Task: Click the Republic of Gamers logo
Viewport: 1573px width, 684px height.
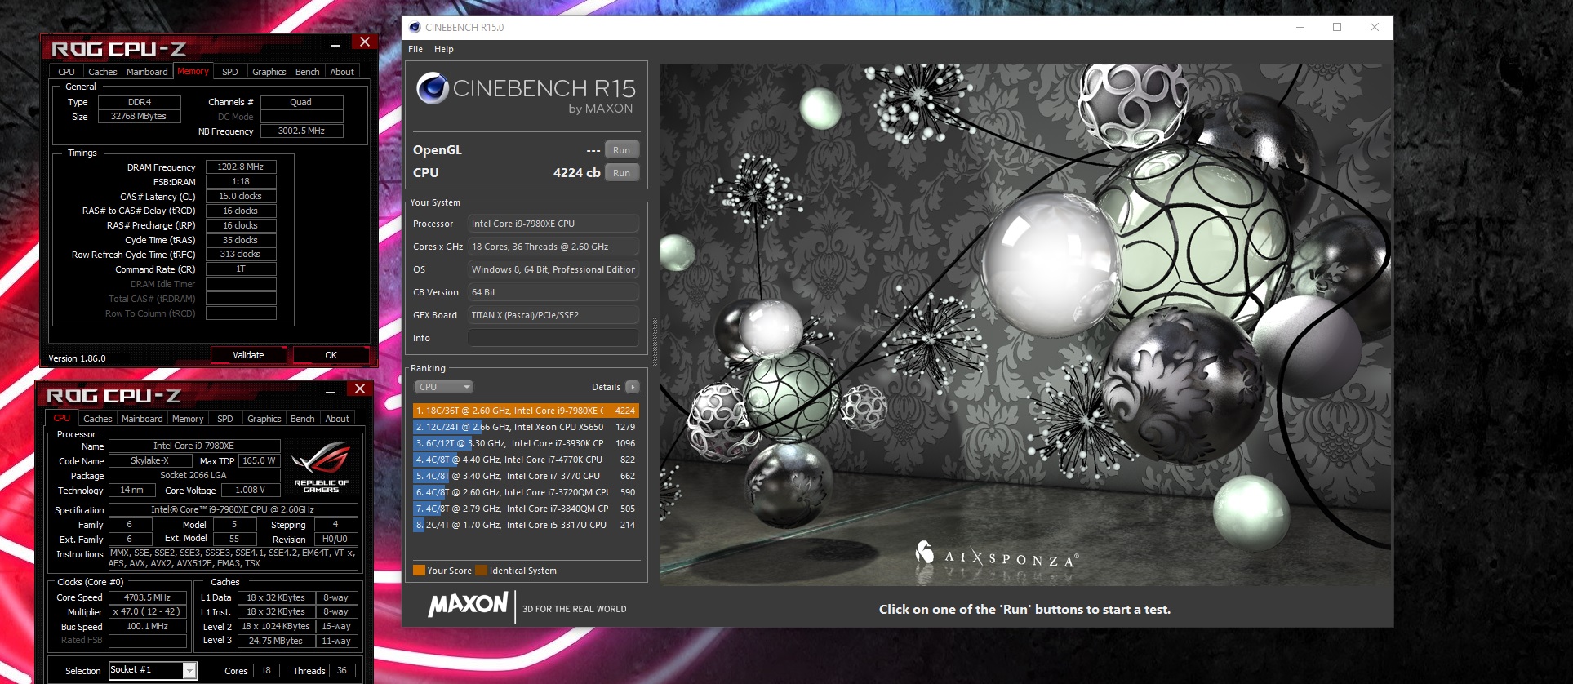Action: click(321, 467)
